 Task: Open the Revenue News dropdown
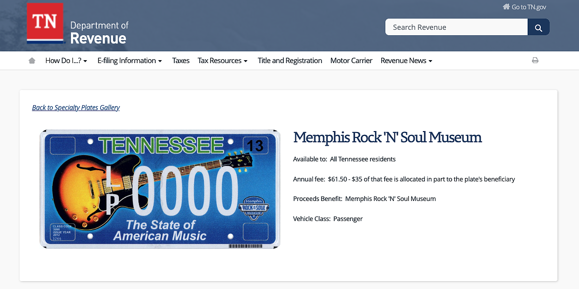point(406,61)
